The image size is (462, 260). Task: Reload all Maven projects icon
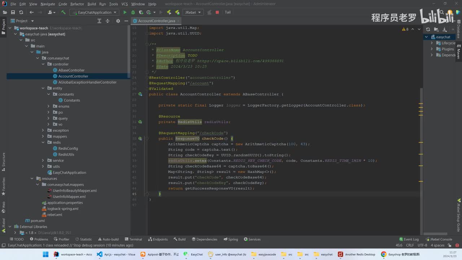(x=428, y=30)
